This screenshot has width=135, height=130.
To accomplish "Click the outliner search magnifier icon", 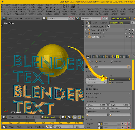I will point(133,23).
